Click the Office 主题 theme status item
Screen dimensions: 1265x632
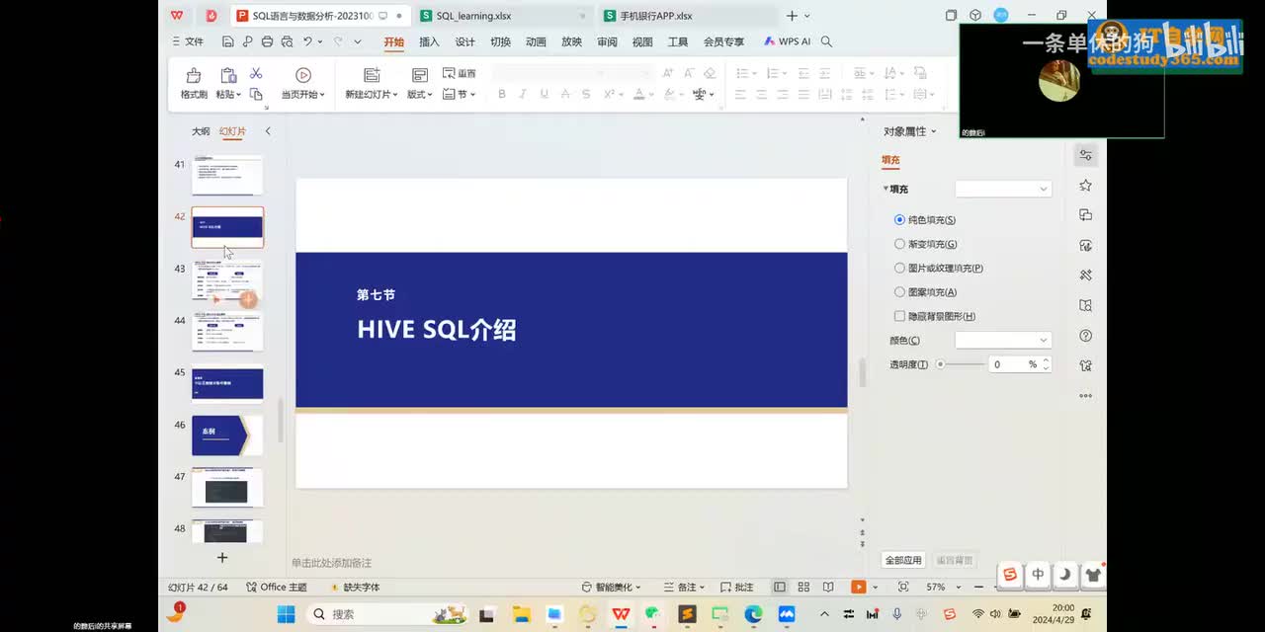[277, 587]
